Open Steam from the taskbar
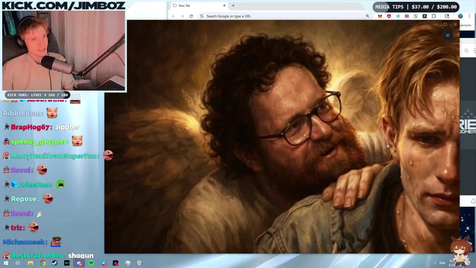 pyautogui.click(x=55, y=264)
